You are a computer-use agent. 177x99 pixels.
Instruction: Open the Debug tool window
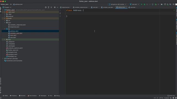click(57, 96)
